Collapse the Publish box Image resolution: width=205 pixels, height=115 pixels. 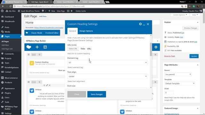pos(198,22)
